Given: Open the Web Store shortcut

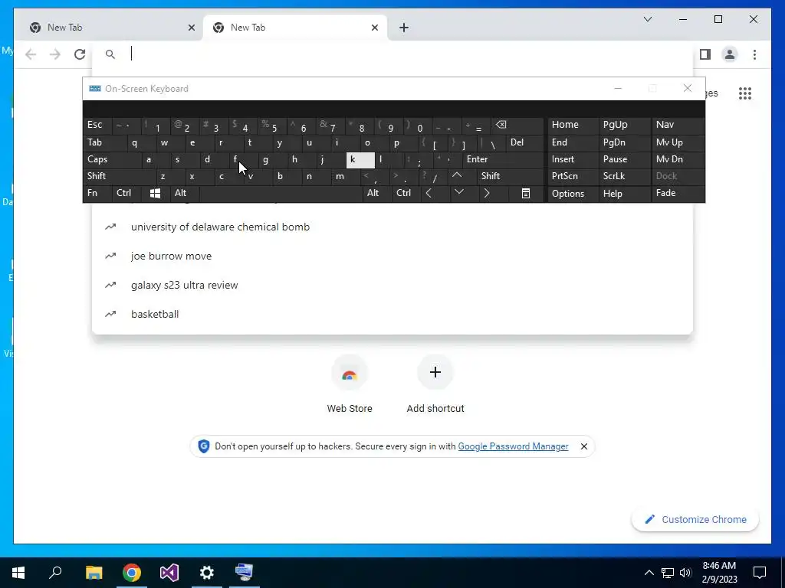Looking at the screenshot, I should pos(350,384).
